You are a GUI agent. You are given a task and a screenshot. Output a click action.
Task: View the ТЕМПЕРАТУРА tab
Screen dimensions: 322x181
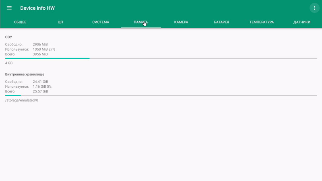[262, 22]
